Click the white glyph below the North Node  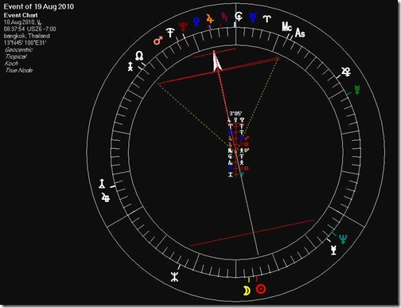coord(130,67)
